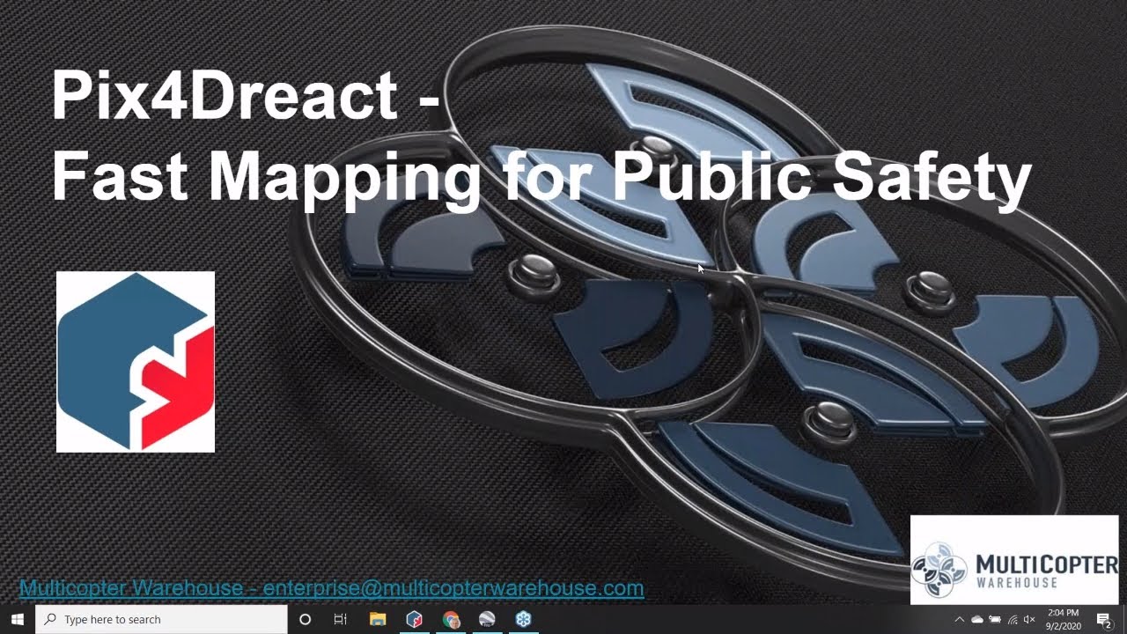The height and width of the screenshot is (634, 1127).
Task: Open the Windows Start menu
Action: [x=18, y=619]
